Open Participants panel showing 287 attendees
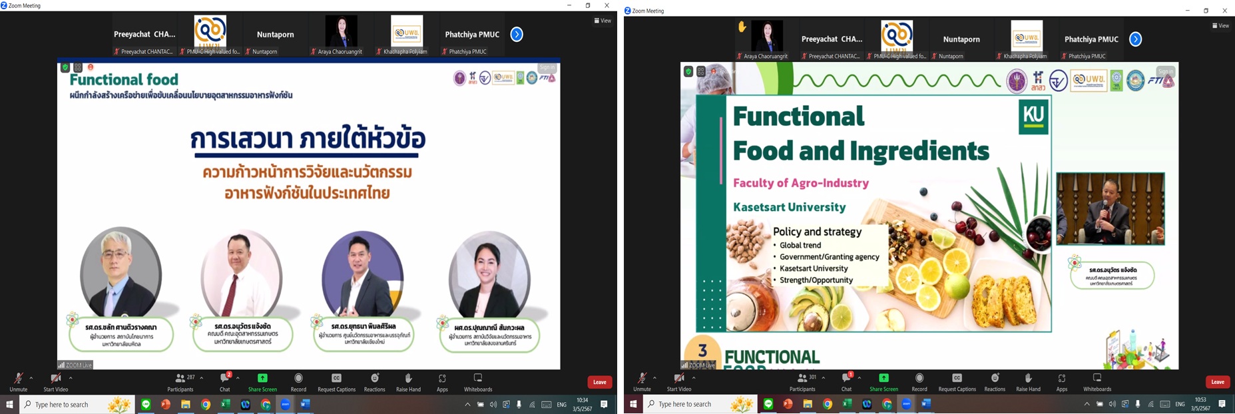Viewport: 1235px width, 414px height. (181, 382)
